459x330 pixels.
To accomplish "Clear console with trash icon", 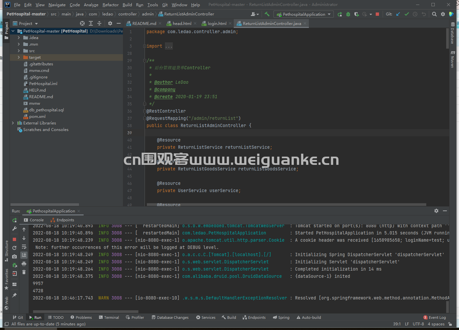I will click(24, 272).
